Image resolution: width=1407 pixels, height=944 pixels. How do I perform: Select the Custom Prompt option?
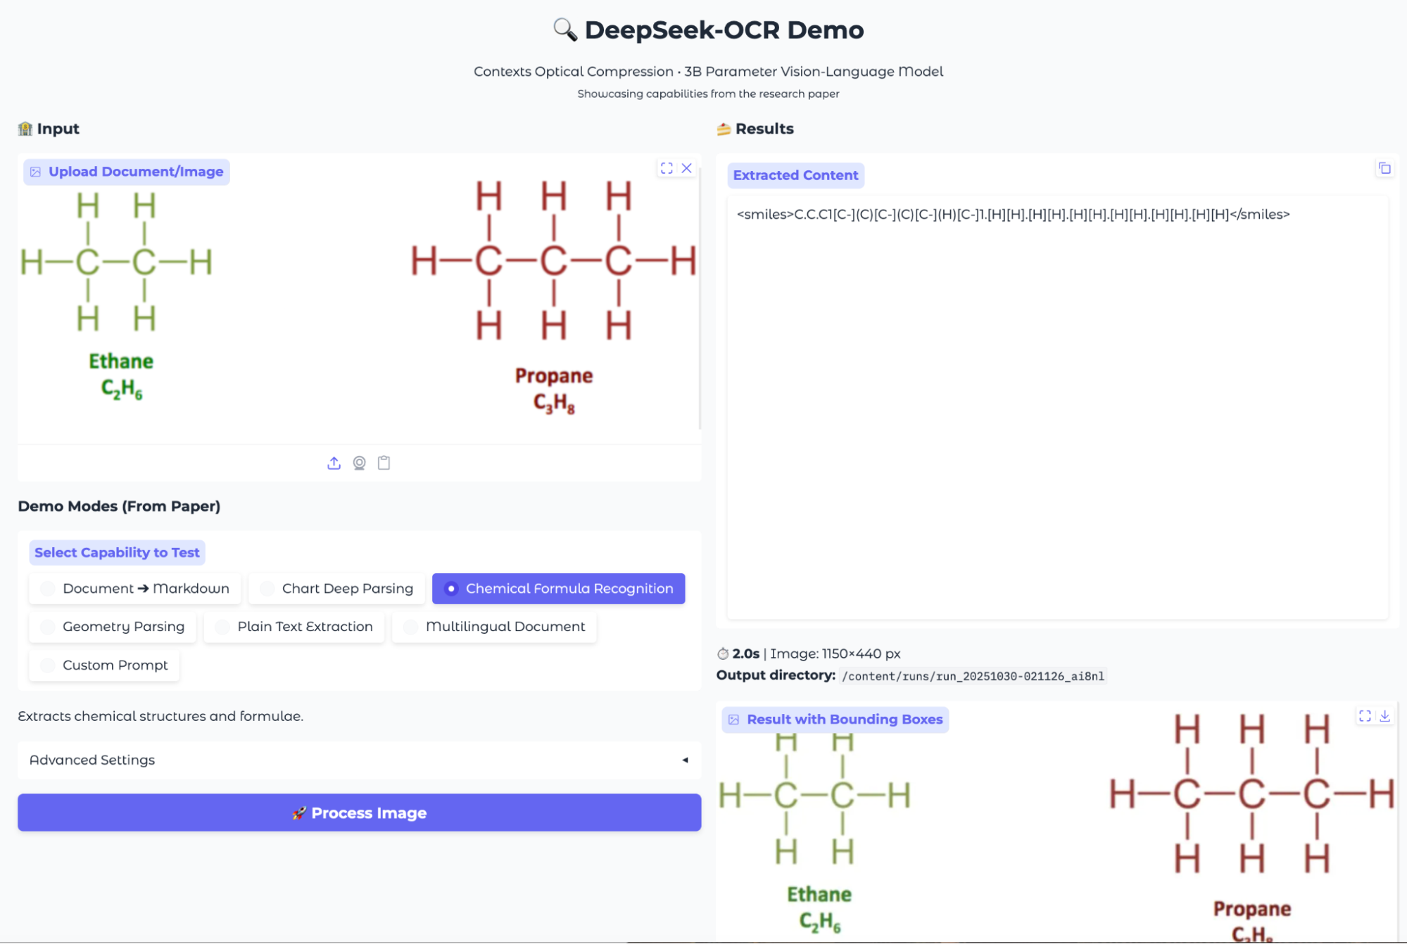point(104,665)
